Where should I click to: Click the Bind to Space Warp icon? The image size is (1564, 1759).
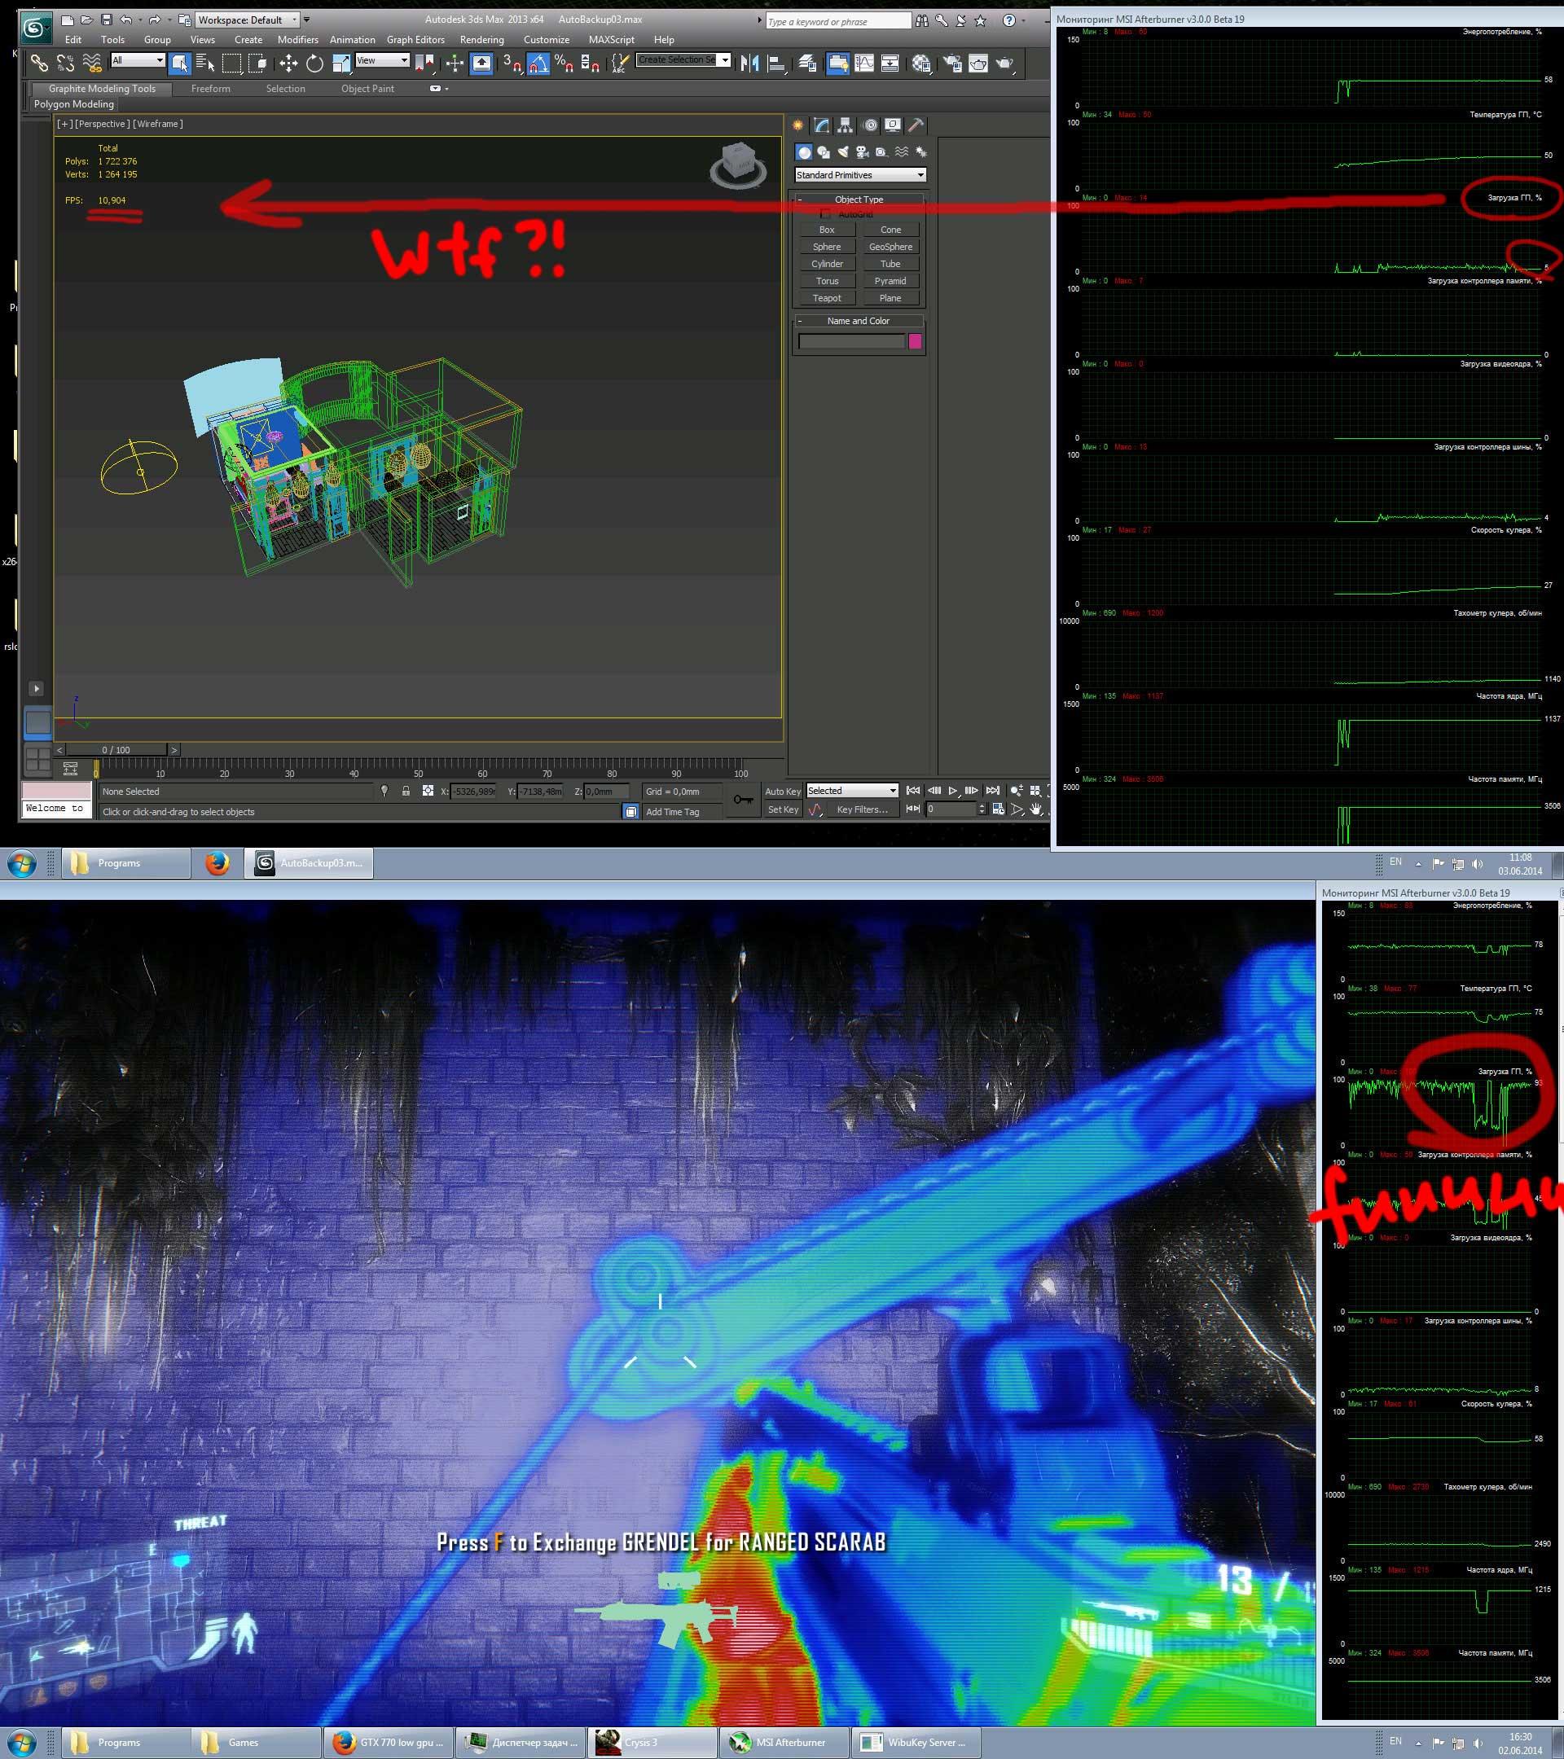click(x=92, y=63)
